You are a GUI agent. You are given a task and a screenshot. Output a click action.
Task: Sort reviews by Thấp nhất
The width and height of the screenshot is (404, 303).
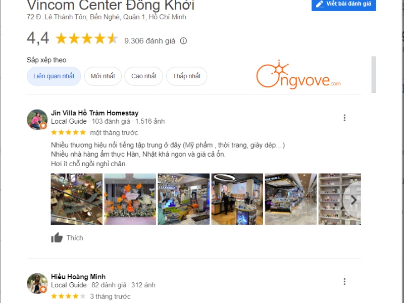click(186, 76)
